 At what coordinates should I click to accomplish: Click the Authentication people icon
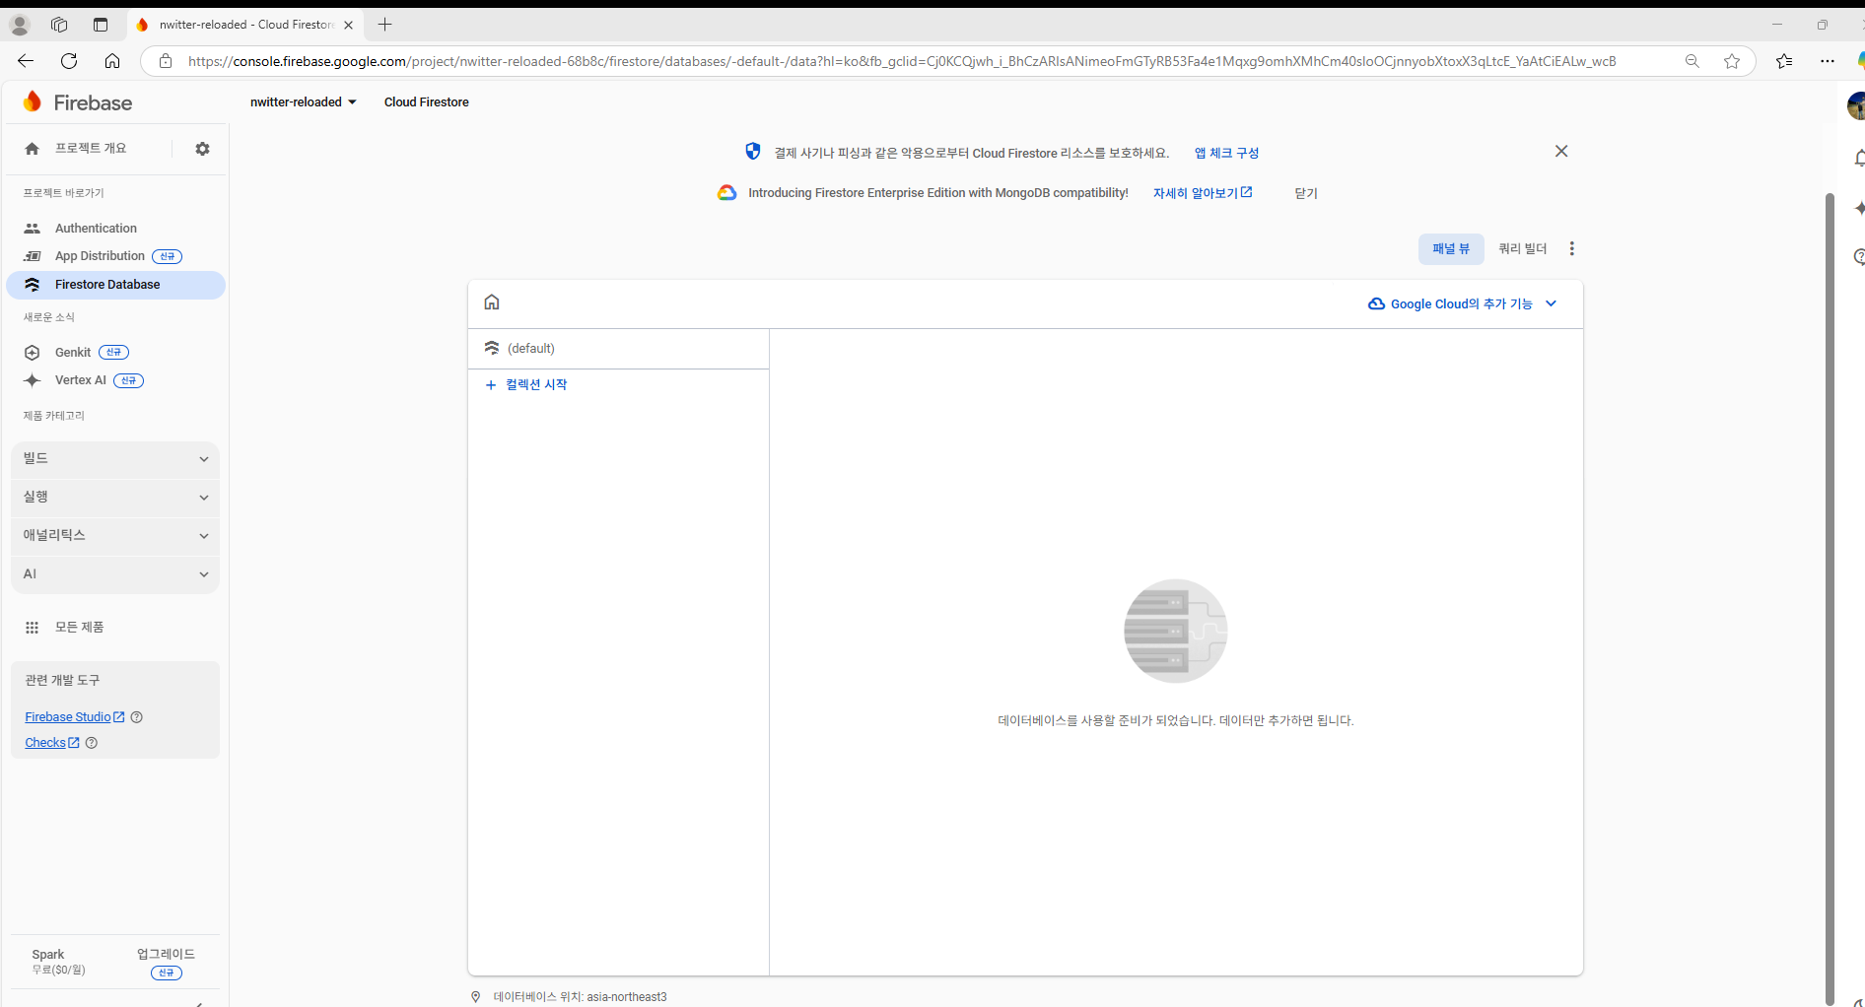[32, 228]
